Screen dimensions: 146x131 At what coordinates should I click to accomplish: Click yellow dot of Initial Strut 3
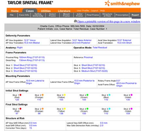click(64, 95)
